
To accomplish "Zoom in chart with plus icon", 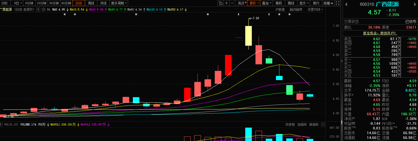I will pyautogui.click(x=226, y=3).
